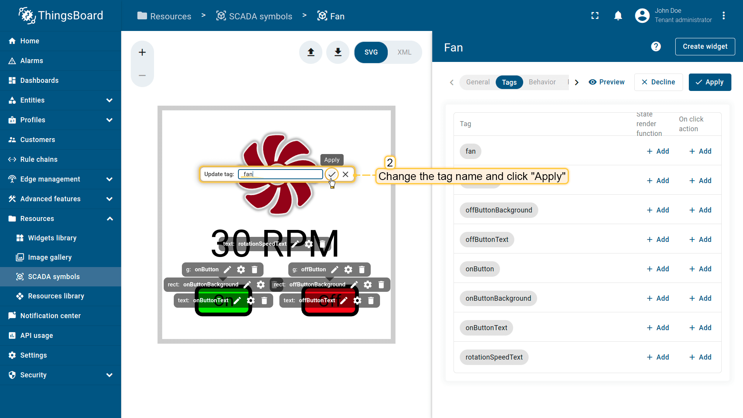Toggle fullscreen mode
743x418 pixels.
click(595, 16)
